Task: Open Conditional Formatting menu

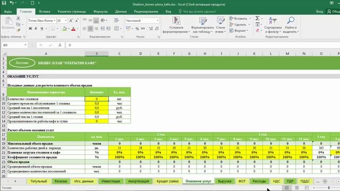Action: coord(176,25)
